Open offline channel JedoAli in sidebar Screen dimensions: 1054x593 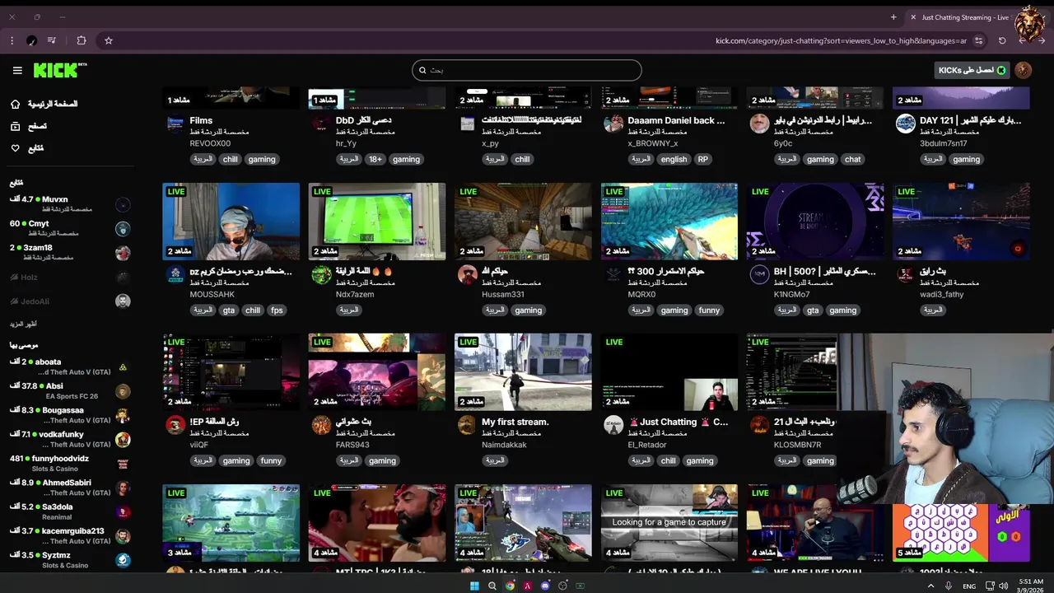(x=70, y=301)
